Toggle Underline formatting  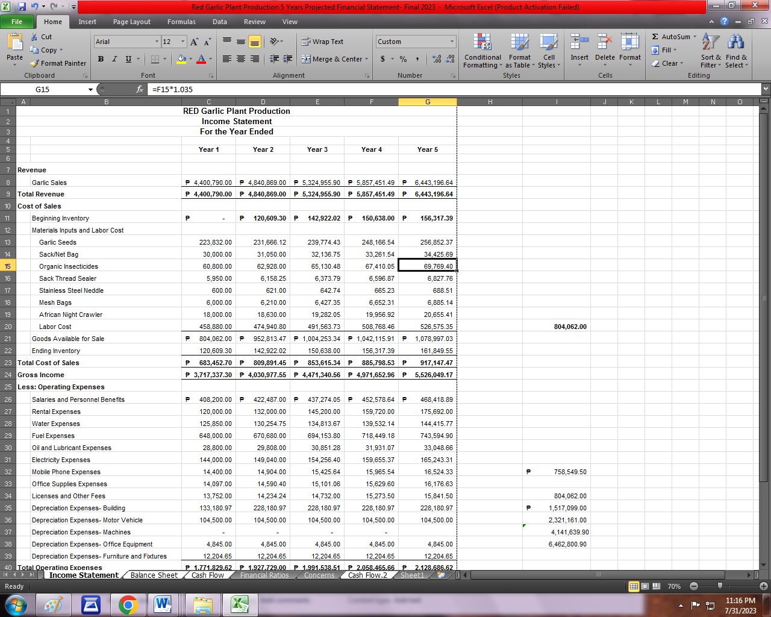click(128, 59)
